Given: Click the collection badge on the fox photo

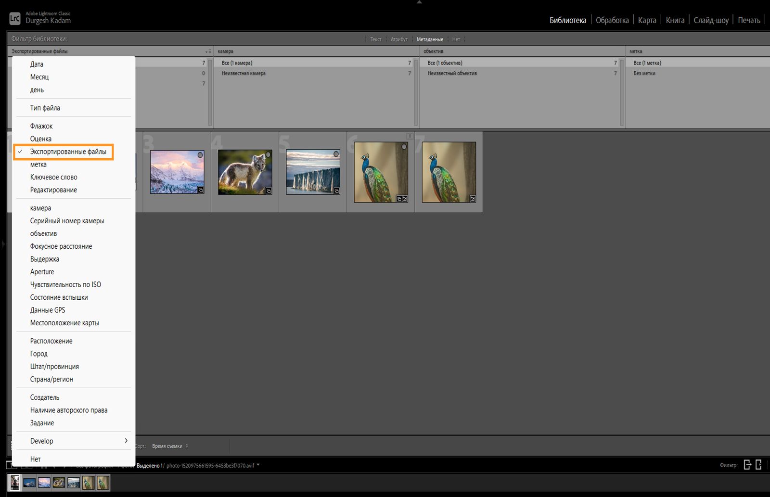Looking at the screenshot, I should coord(269,191).
